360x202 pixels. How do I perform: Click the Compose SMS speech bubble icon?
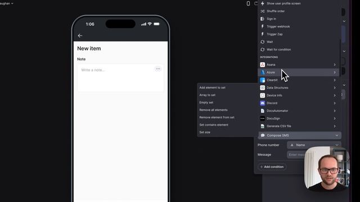point(263,135)
